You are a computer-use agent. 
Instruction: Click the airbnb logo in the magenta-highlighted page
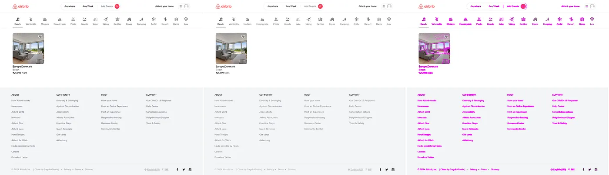pos(426,6)
